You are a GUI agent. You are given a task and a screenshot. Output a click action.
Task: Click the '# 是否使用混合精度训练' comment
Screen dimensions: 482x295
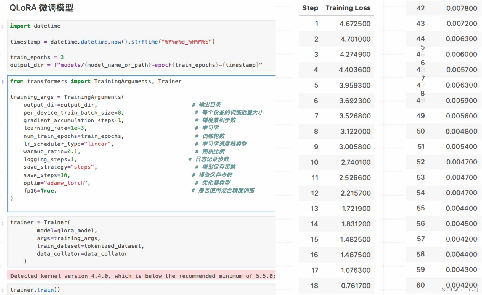[x=223, y=190]
